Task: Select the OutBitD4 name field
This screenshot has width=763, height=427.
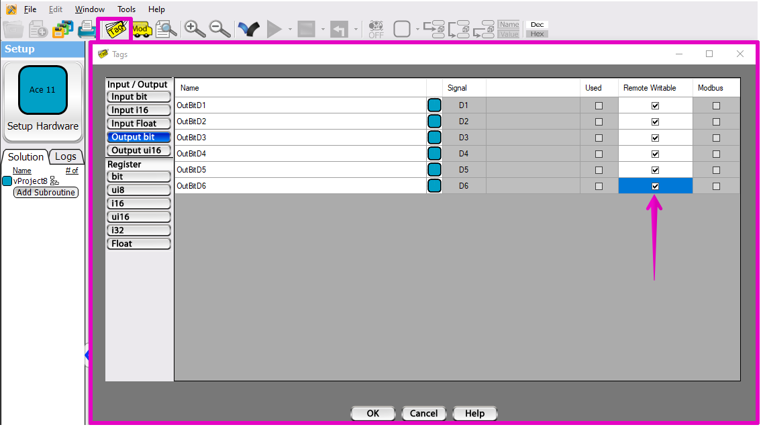Action: click(x=300, y=154)
